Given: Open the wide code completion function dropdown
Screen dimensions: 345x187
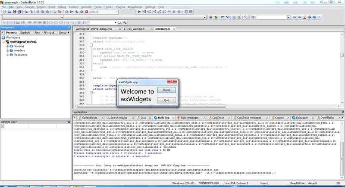Looking at the screenshot, I should pyautogui.click(x=204, y=17).
